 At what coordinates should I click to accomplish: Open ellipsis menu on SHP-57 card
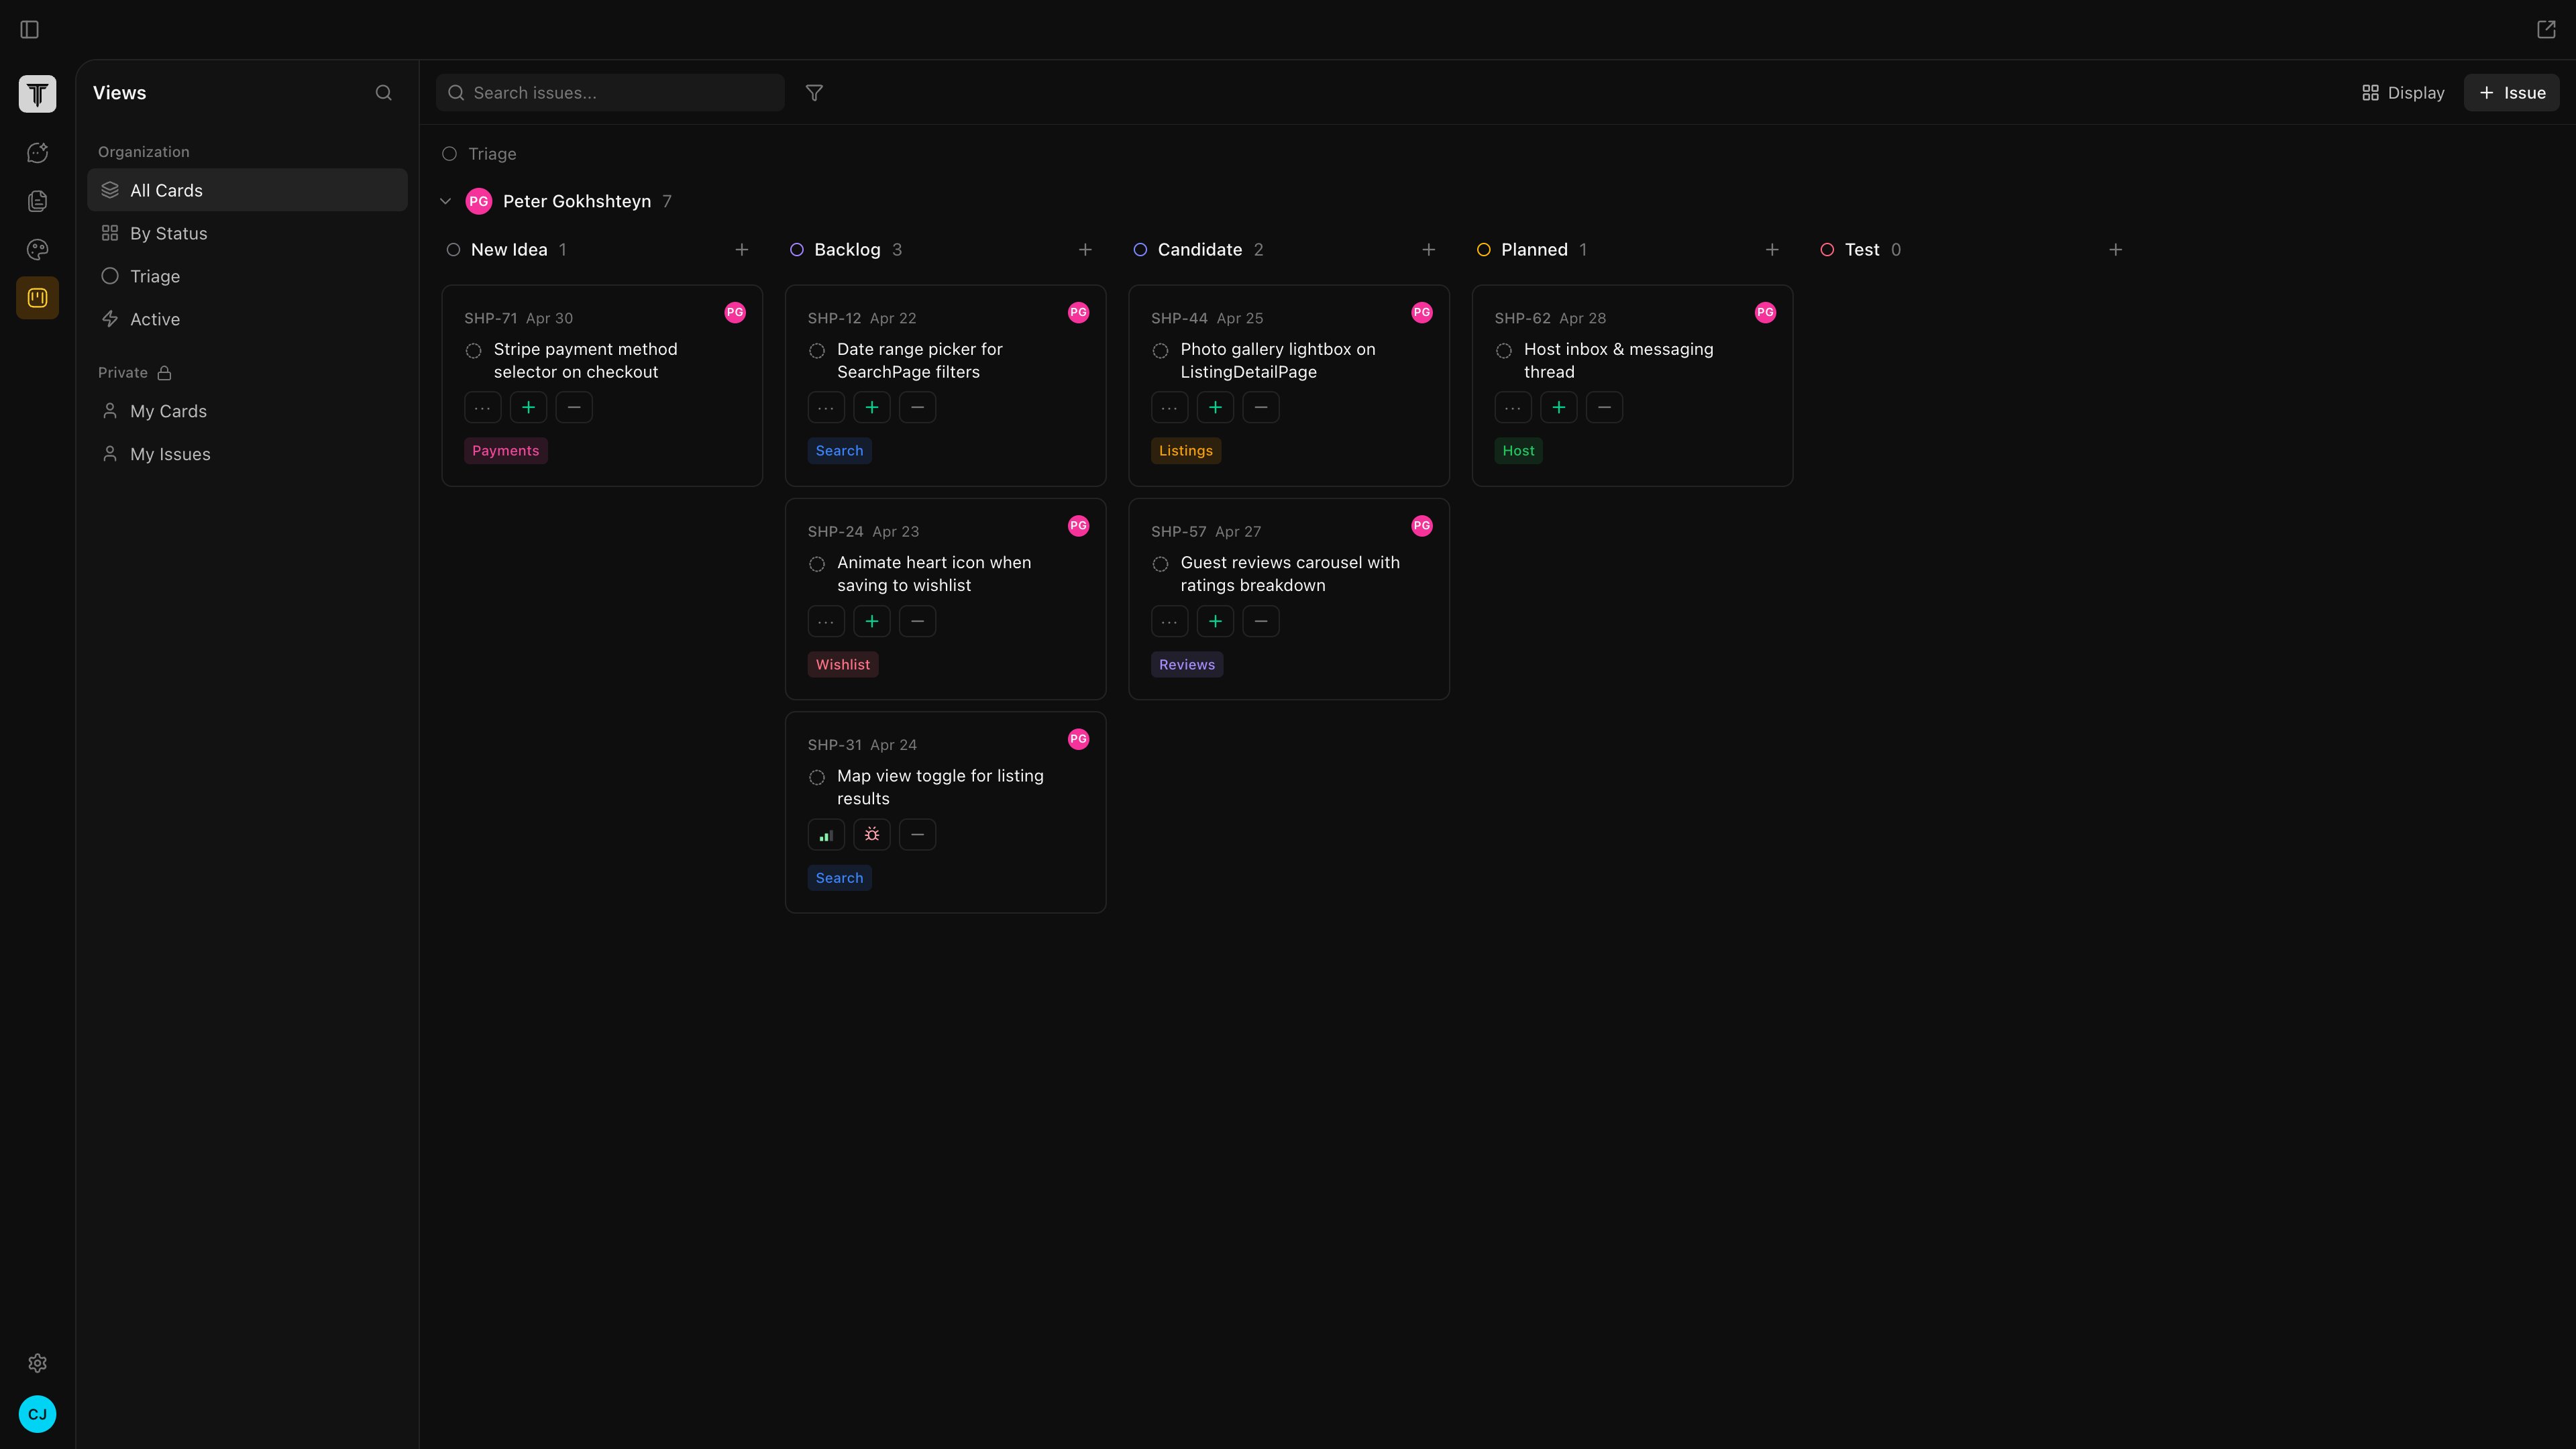[x=1169, y=622]
